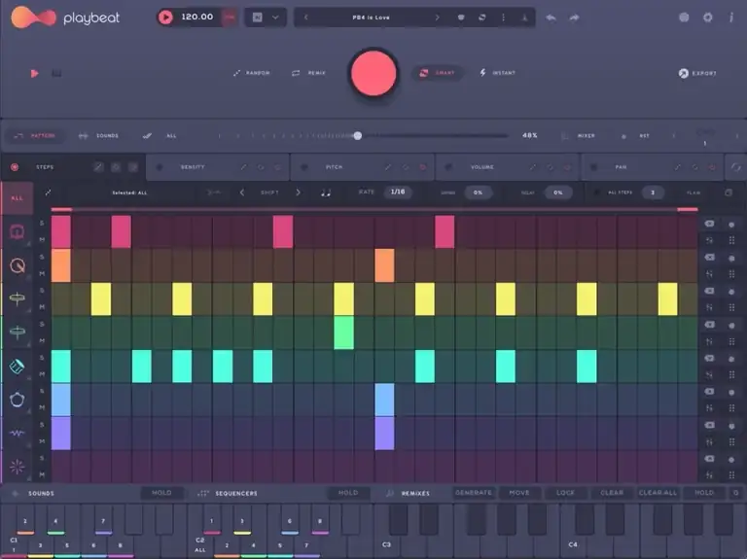This screenshot has width=747, height=559.
Task: Click the 120.00 tempo value field
Action: [x=197, y=17]
